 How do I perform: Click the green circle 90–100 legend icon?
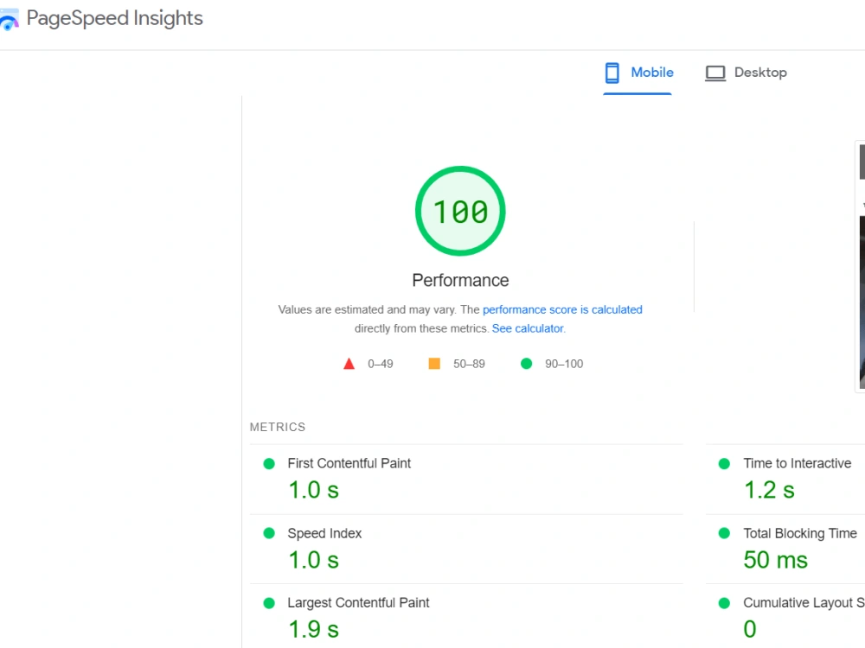coord(526,364)
